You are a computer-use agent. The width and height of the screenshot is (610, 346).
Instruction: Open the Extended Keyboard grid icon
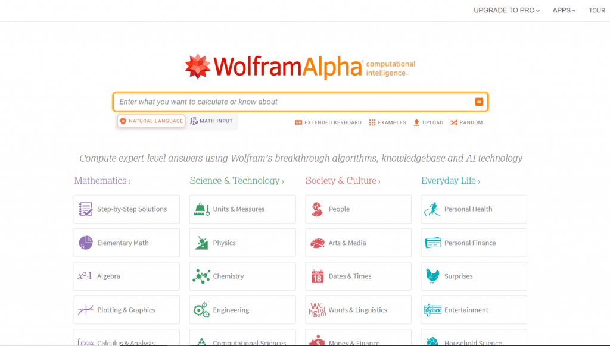pyautogui.click(x=298, y=122)
